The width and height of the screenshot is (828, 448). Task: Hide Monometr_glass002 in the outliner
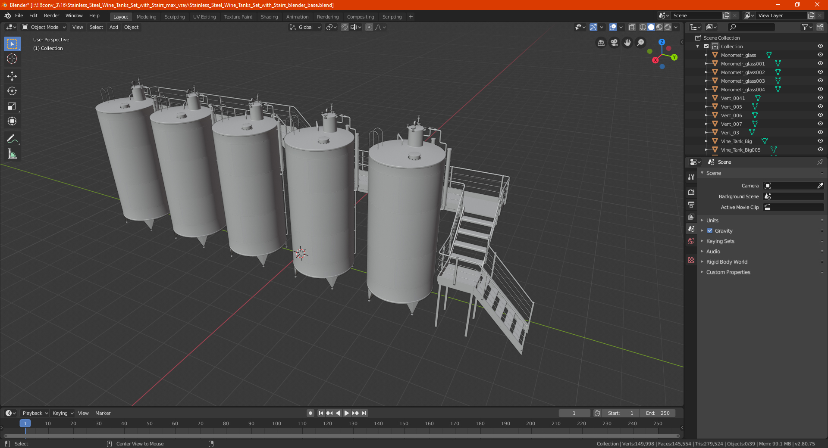point(820,72)
